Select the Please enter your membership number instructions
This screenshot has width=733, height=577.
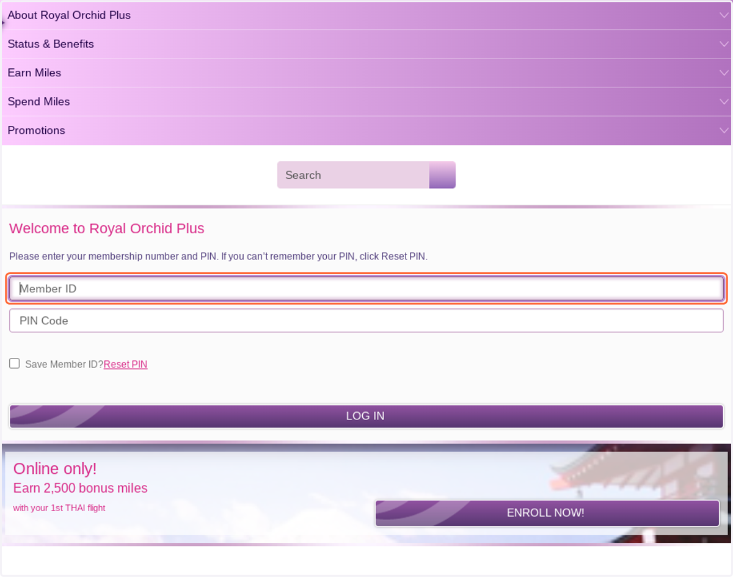point(218,256)
